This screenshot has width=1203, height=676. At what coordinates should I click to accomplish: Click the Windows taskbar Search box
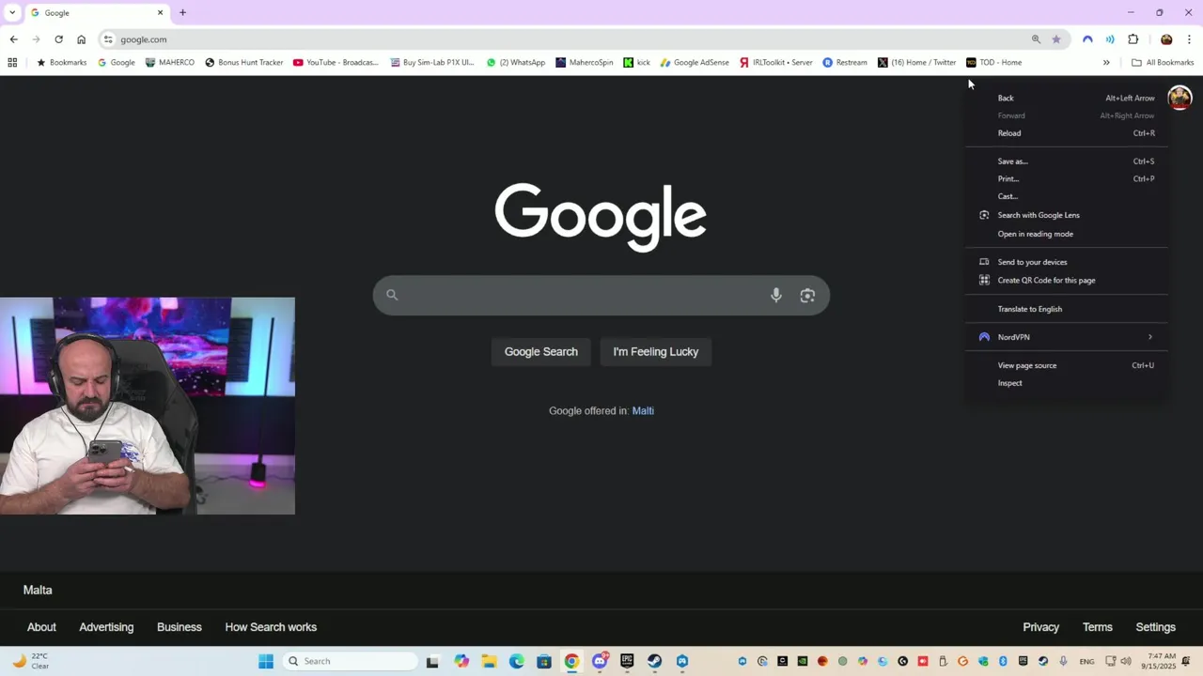tap(350, 661)
